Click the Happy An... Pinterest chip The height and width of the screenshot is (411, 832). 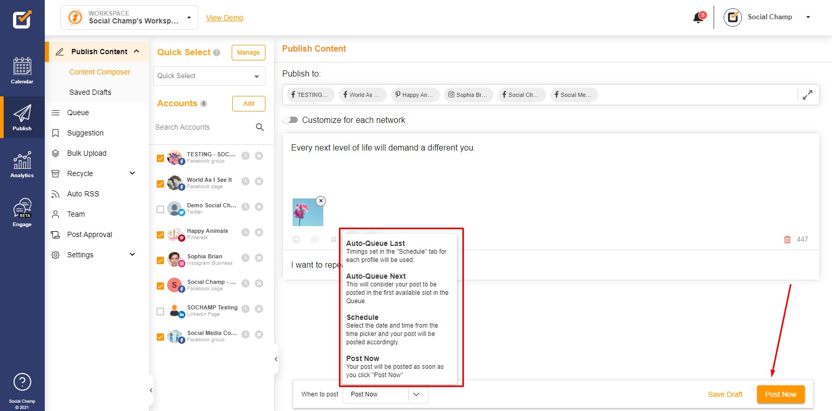click(x=415, y=95)
